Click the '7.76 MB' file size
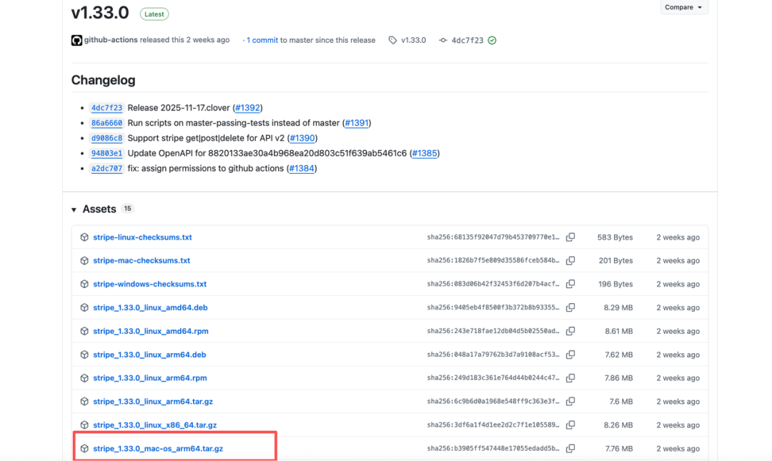 619,448
